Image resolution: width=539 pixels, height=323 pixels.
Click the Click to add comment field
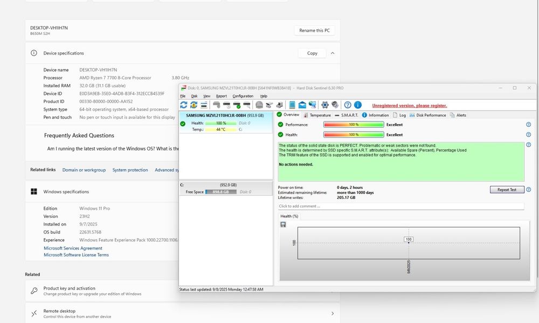(x=401, y=206)
